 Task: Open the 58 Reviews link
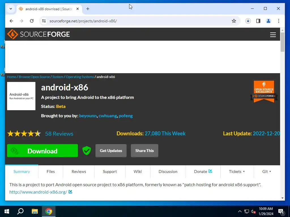[x=59, y=134]
